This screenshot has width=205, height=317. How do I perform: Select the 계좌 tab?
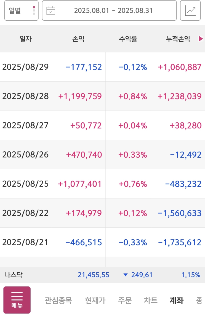(x=177, y=300)
